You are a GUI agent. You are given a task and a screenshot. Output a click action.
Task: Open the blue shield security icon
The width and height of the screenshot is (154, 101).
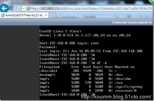[20, 9]
